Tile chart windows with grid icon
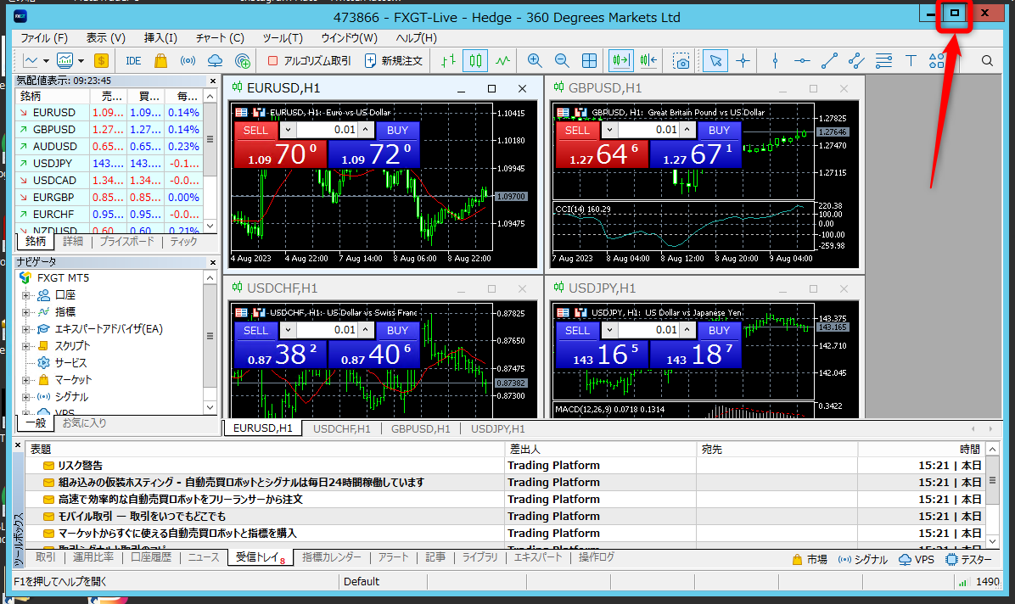This screenshot has height=604, width=1015. 589,61
